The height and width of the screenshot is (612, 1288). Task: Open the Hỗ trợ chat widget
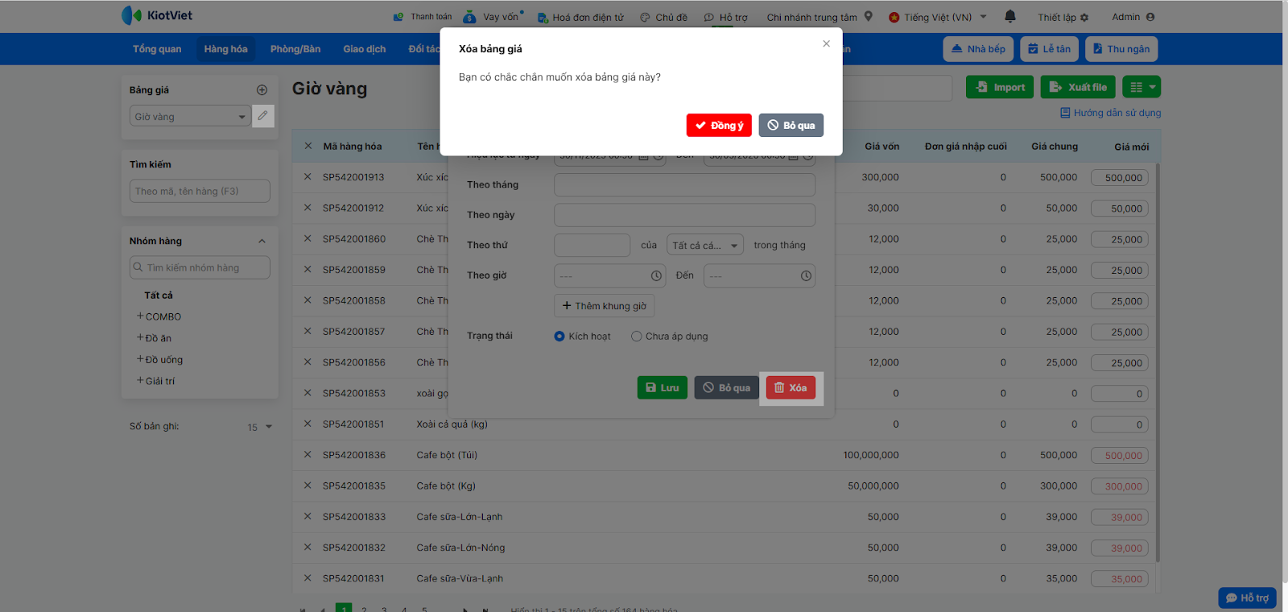[x=1247, y=598]
